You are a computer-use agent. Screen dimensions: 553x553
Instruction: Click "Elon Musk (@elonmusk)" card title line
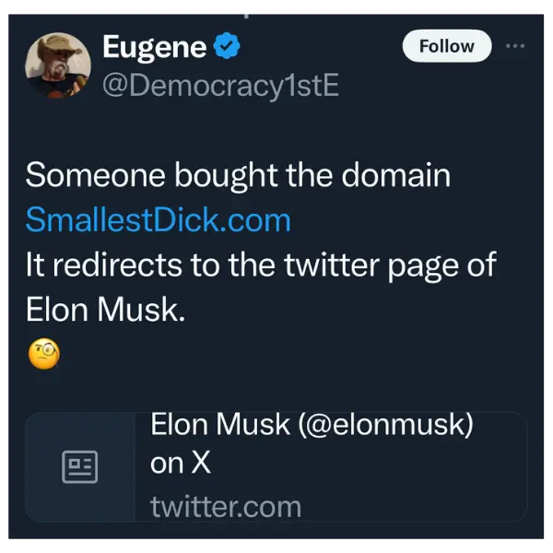pyautogui.click(x=312, y=425)
